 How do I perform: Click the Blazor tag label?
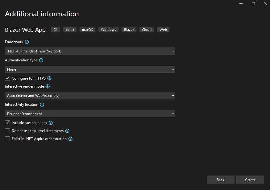[x=129, y=30]
